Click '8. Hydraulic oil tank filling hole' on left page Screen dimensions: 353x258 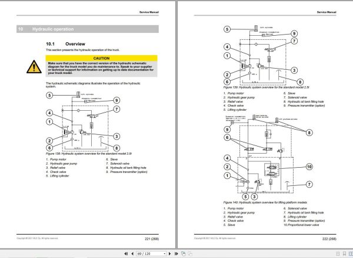pos(126,168)
